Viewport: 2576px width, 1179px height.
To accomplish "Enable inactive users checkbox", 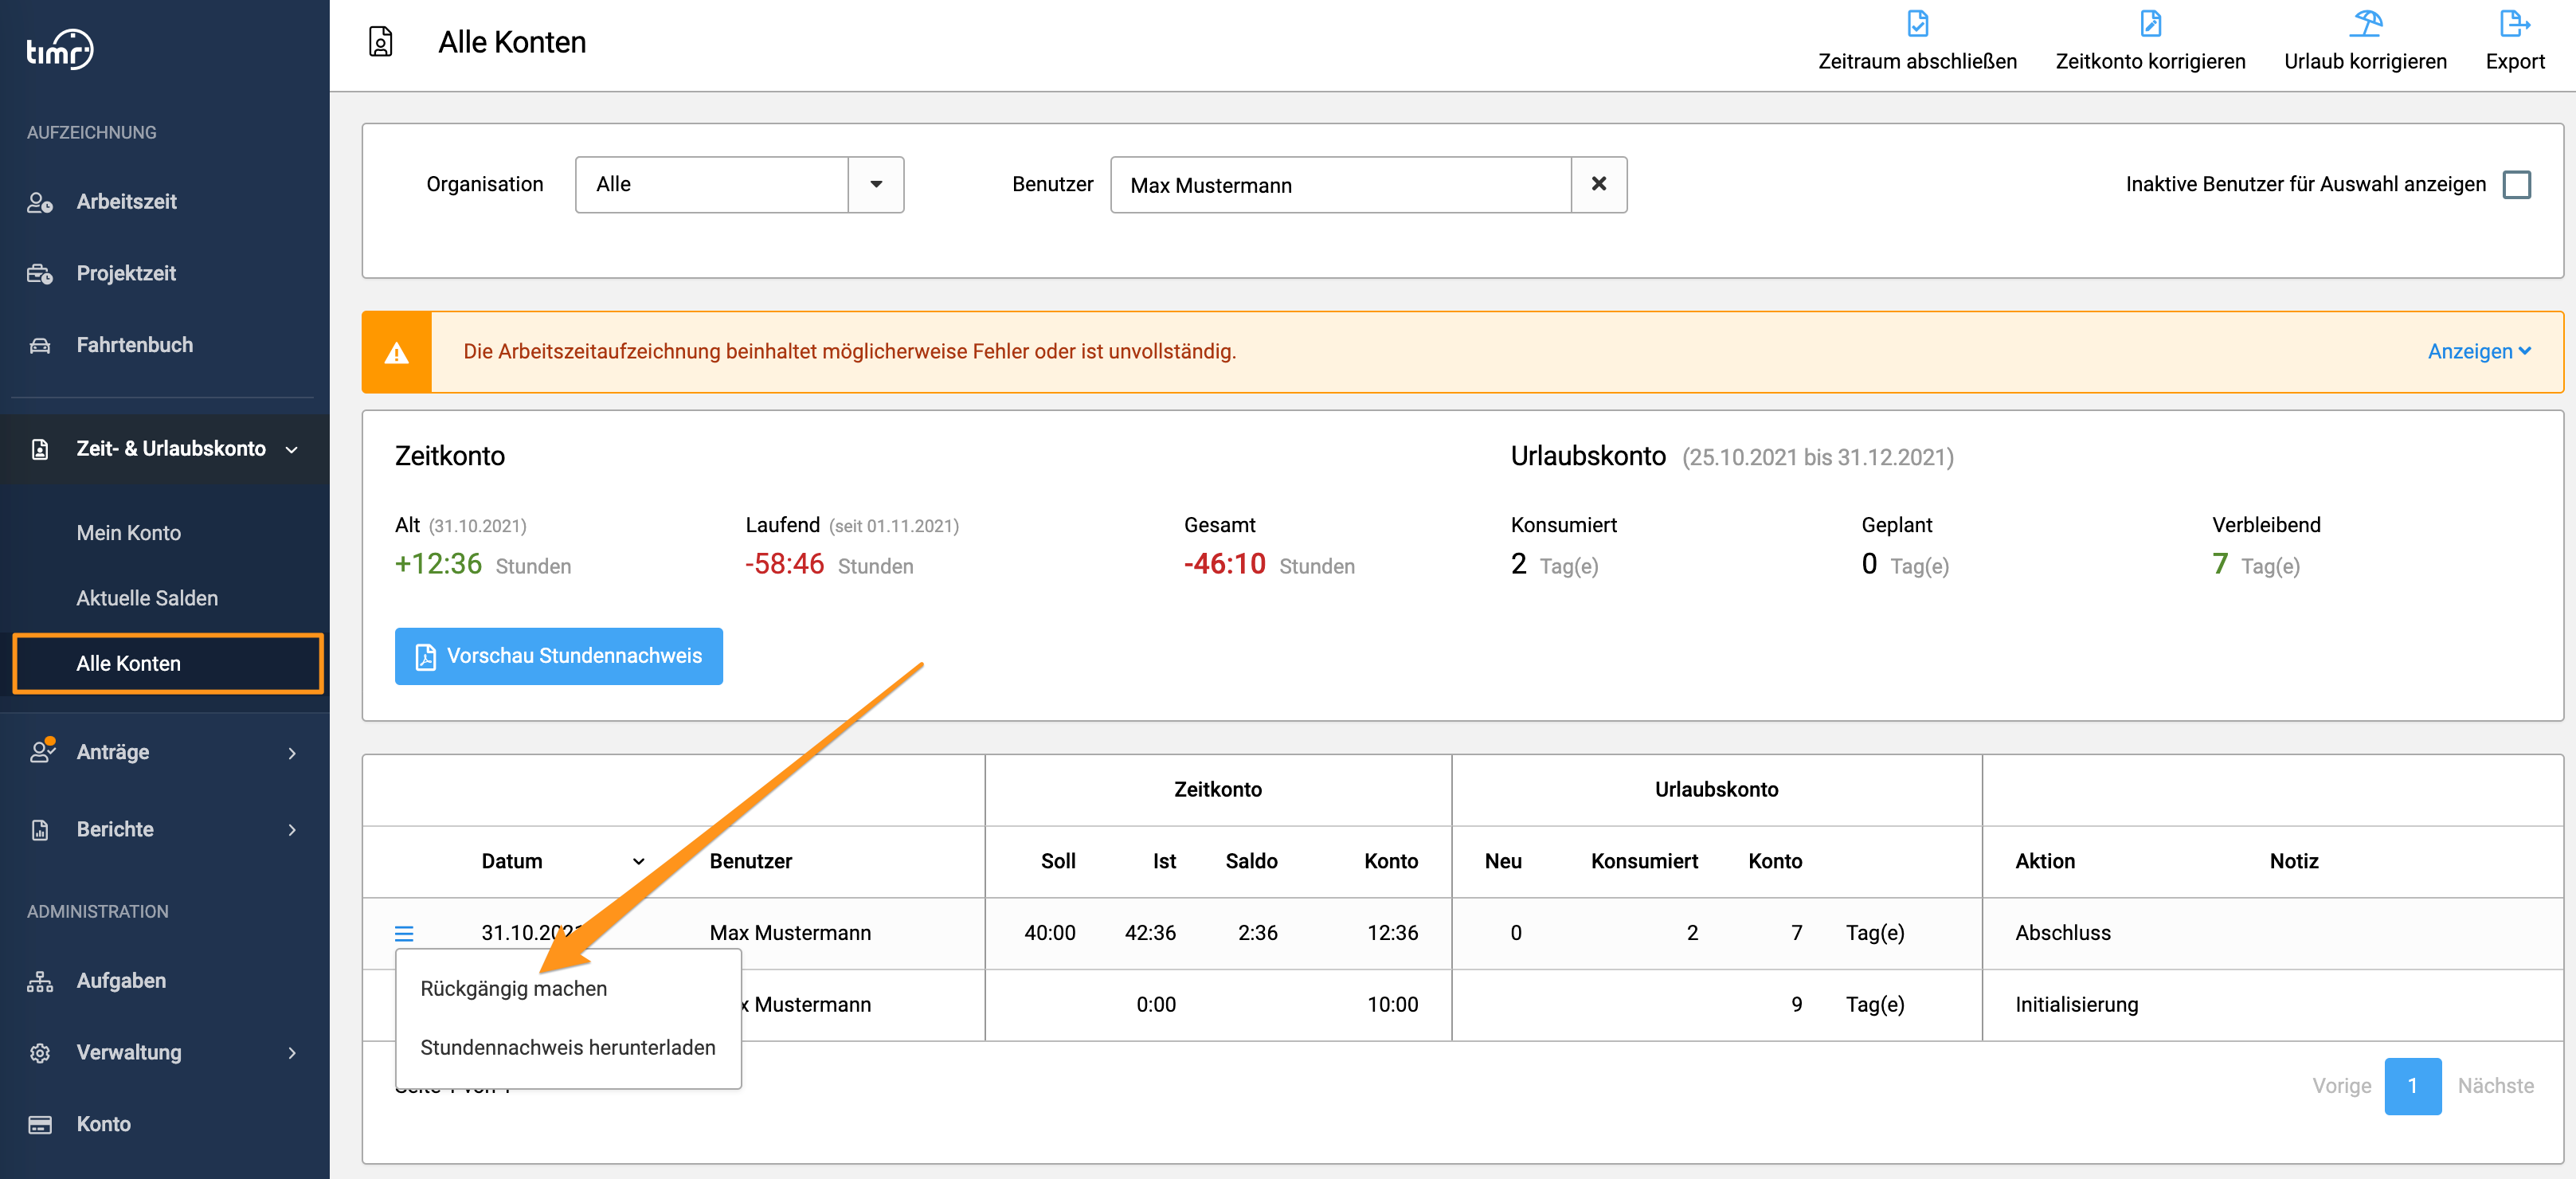I will coord(2516,184).
